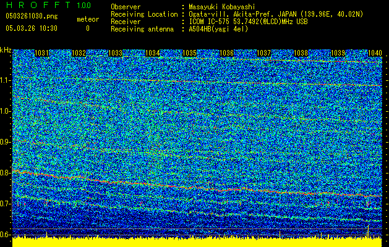Click time marker 1032

pyautogui.click(x=79, y=53)
